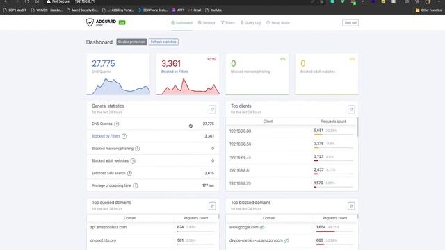Click the DNS Queries chart card
445x250 pixels.
tap(118, 74)
